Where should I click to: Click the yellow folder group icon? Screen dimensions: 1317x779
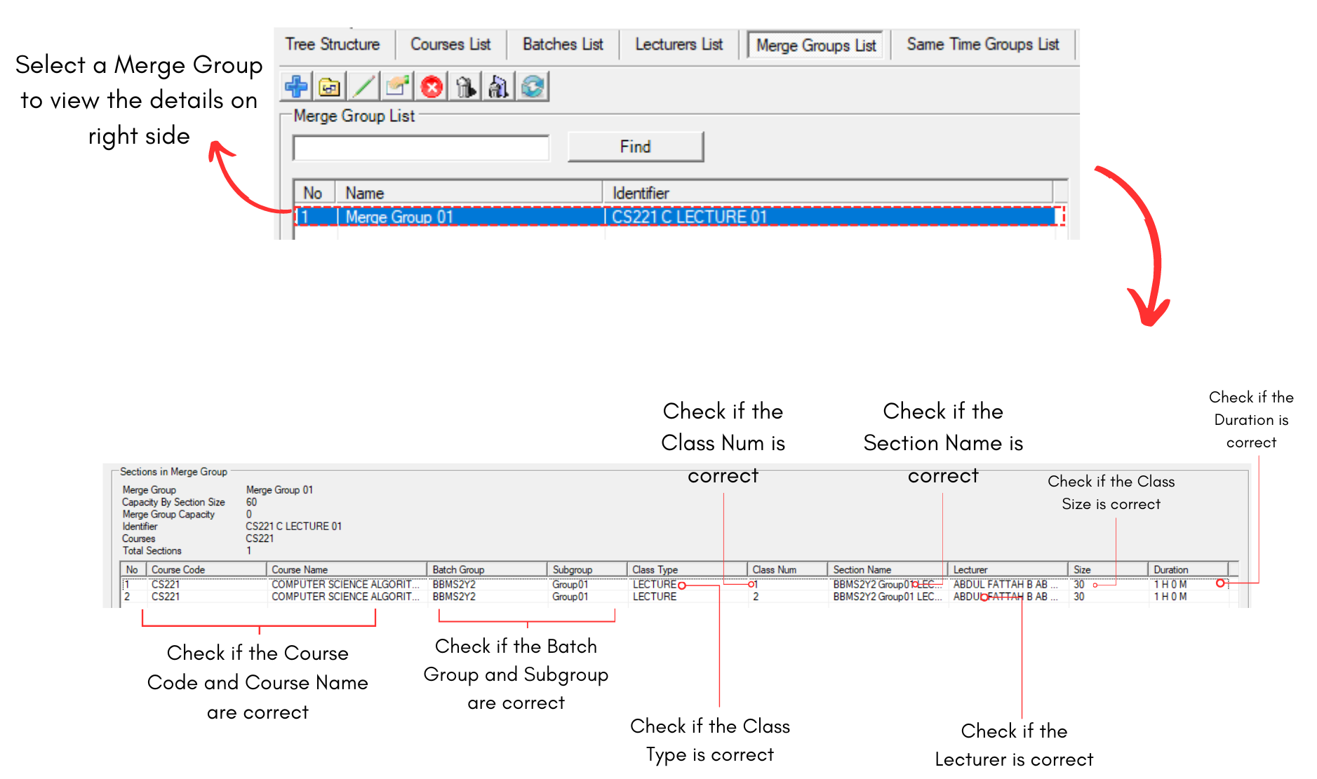pyautogui.click(x=329, y=87)
